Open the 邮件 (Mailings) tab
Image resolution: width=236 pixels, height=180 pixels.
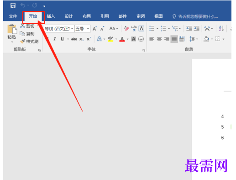pyautogui.click(x=123, y=16)
